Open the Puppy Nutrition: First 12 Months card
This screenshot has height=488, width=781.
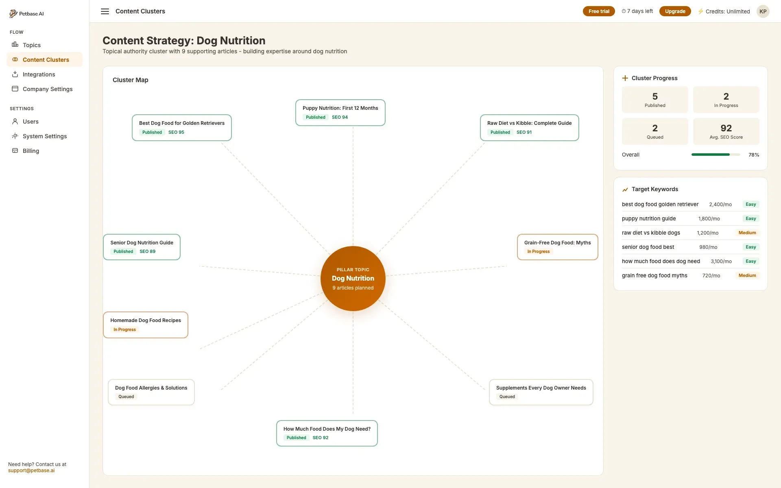click(x=340, y=112)
